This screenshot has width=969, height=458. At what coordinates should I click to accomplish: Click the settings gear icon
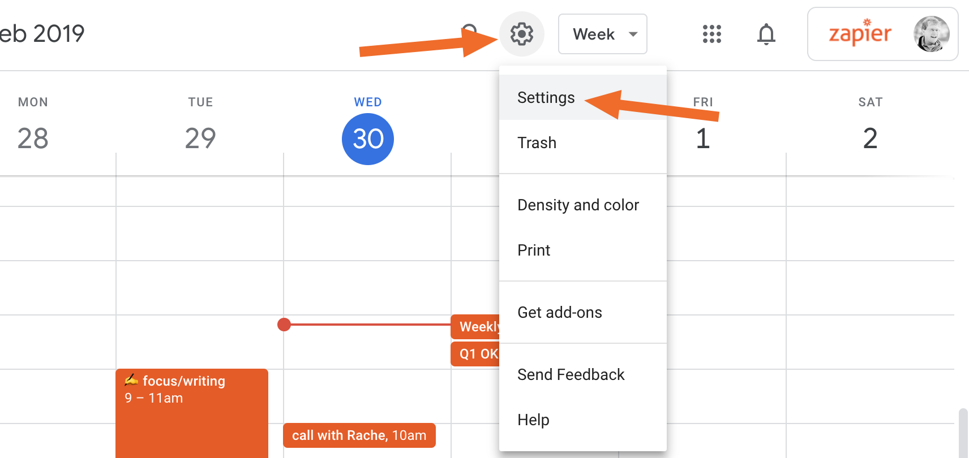(x=521, y=34)
